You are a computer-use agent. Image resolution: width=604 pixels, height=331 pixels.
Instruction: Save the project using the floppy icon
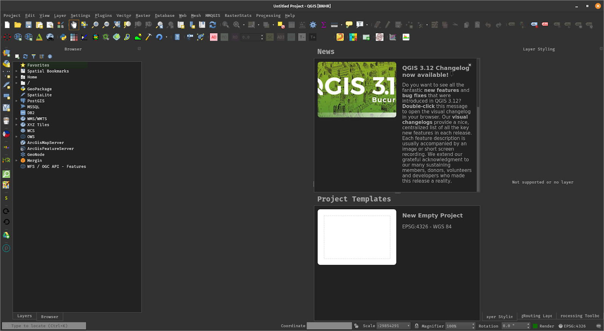coord(28,25)
